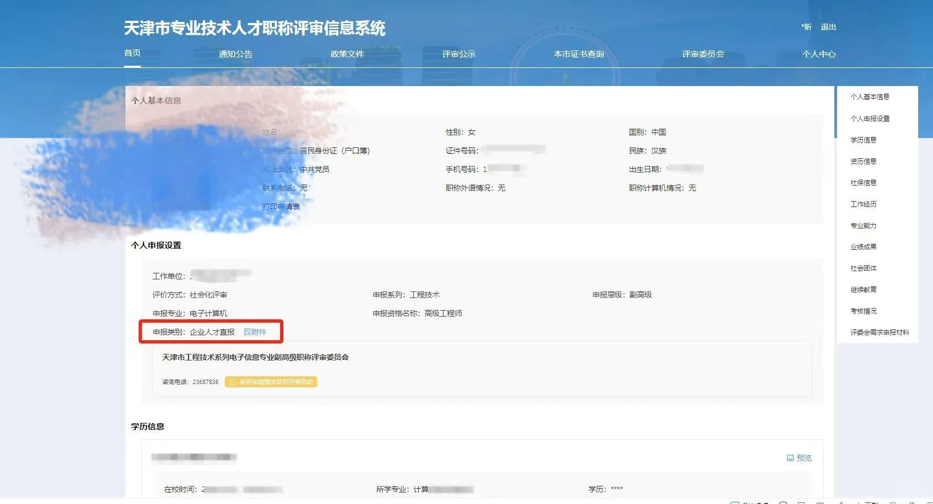Select 考核情况 sidebar entry
This screenshot has width=933, height=504.
pos(863,311)
